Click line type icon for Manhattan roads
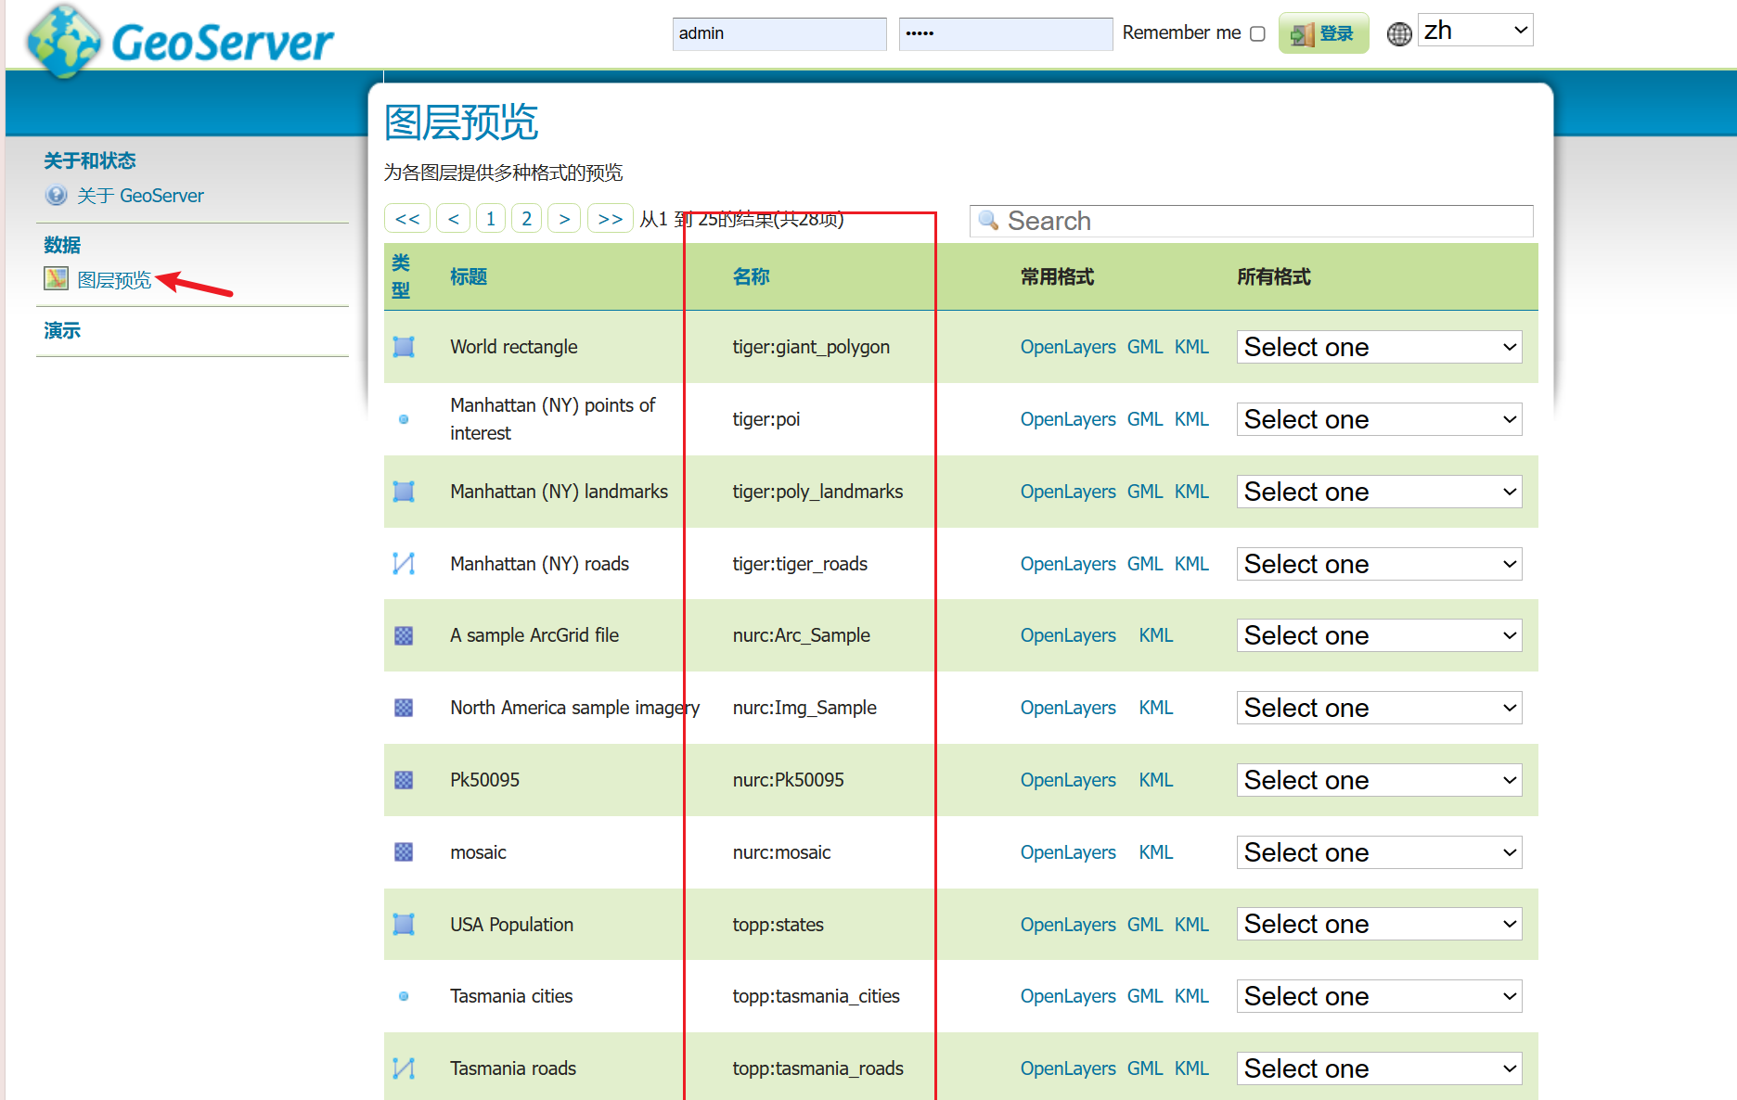 (x=404, y=564)
